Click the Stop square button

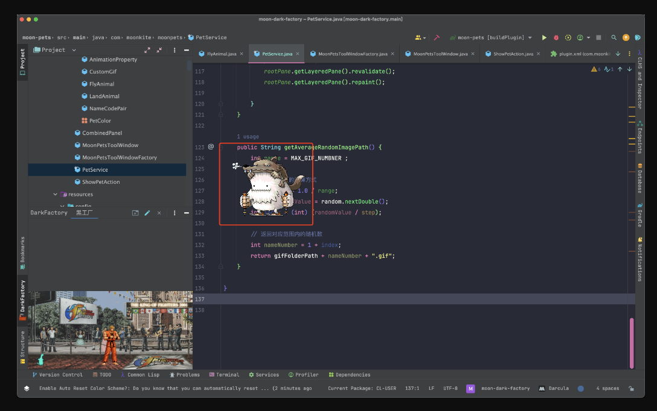click(598, 37)
